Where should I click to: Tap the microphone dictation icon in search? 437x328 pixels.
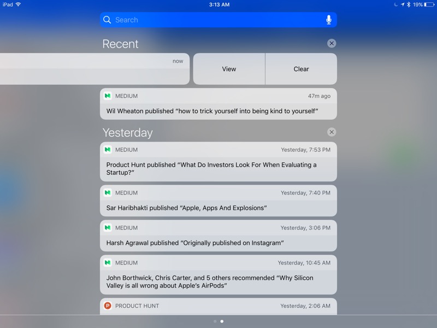328,20
